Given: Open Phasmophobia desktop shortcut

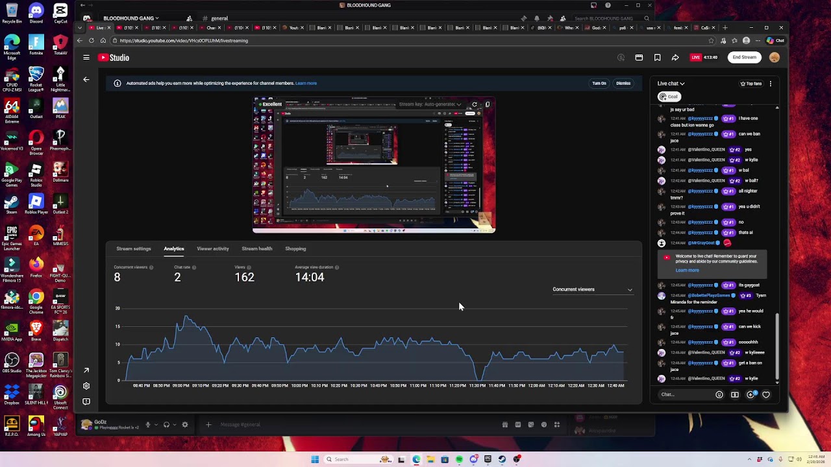Looking at the screenshot, I should (x=60, y=140).
